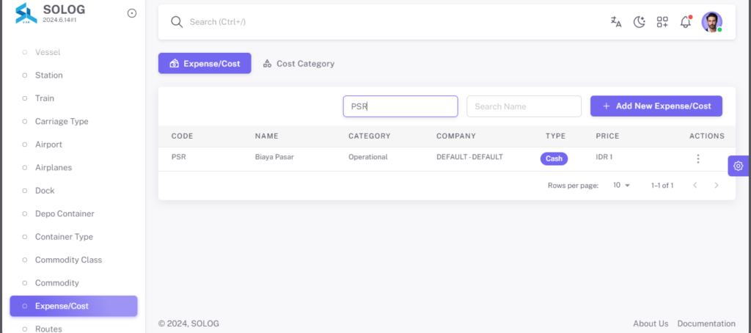Open the shortcuts grid icon
The image size is (751, 333).
(662, 22)
